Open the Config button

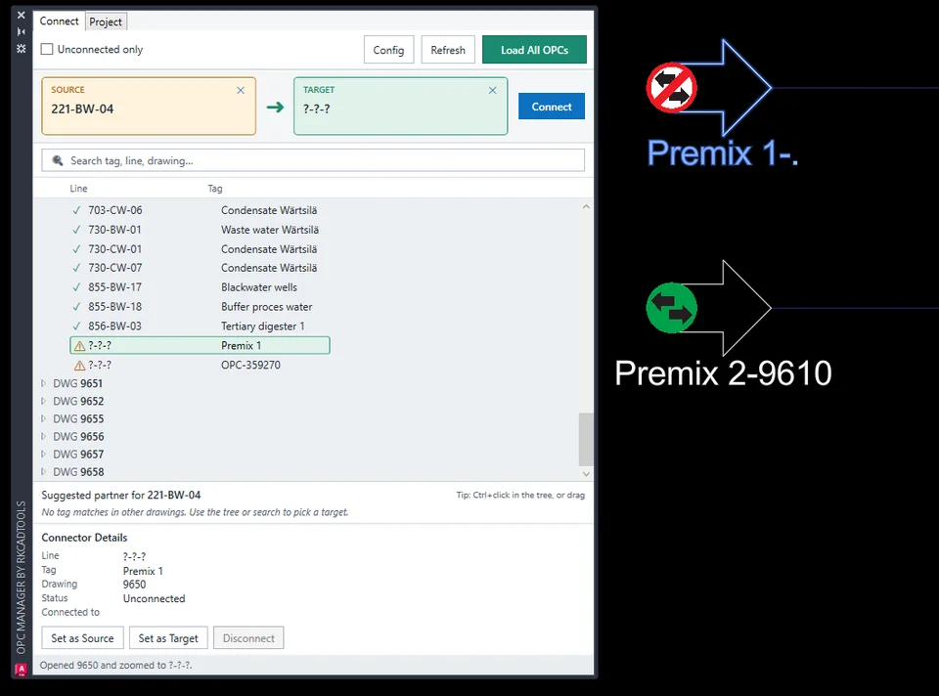pos(388,50)
